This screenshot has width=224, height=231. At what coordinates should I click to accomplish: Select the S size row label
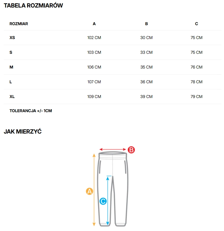pyautogui.click(x=11, y=52)
